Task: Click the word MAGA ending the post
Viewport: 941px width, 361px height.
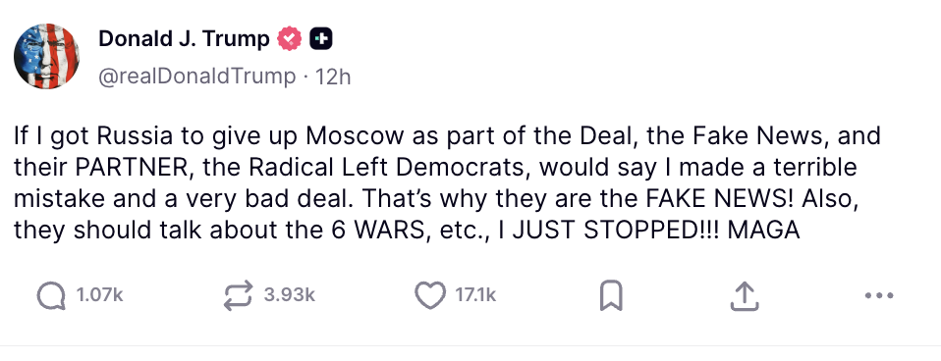Action: (763, 231)
